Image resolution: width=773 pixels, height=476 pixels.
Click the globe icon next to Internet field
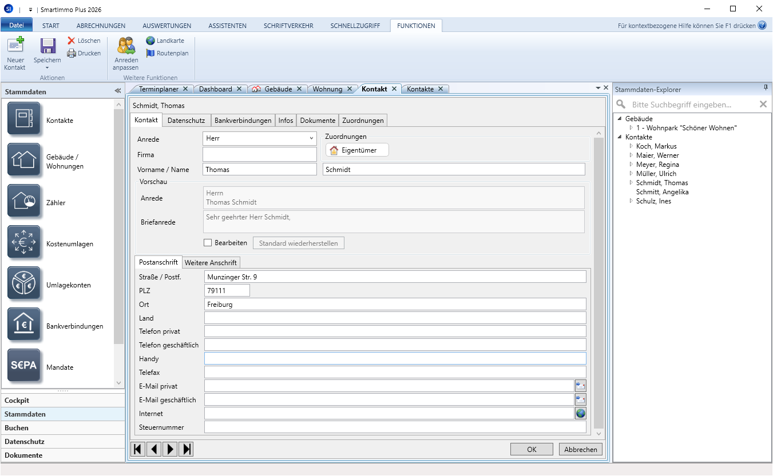(x=580, y=414)
